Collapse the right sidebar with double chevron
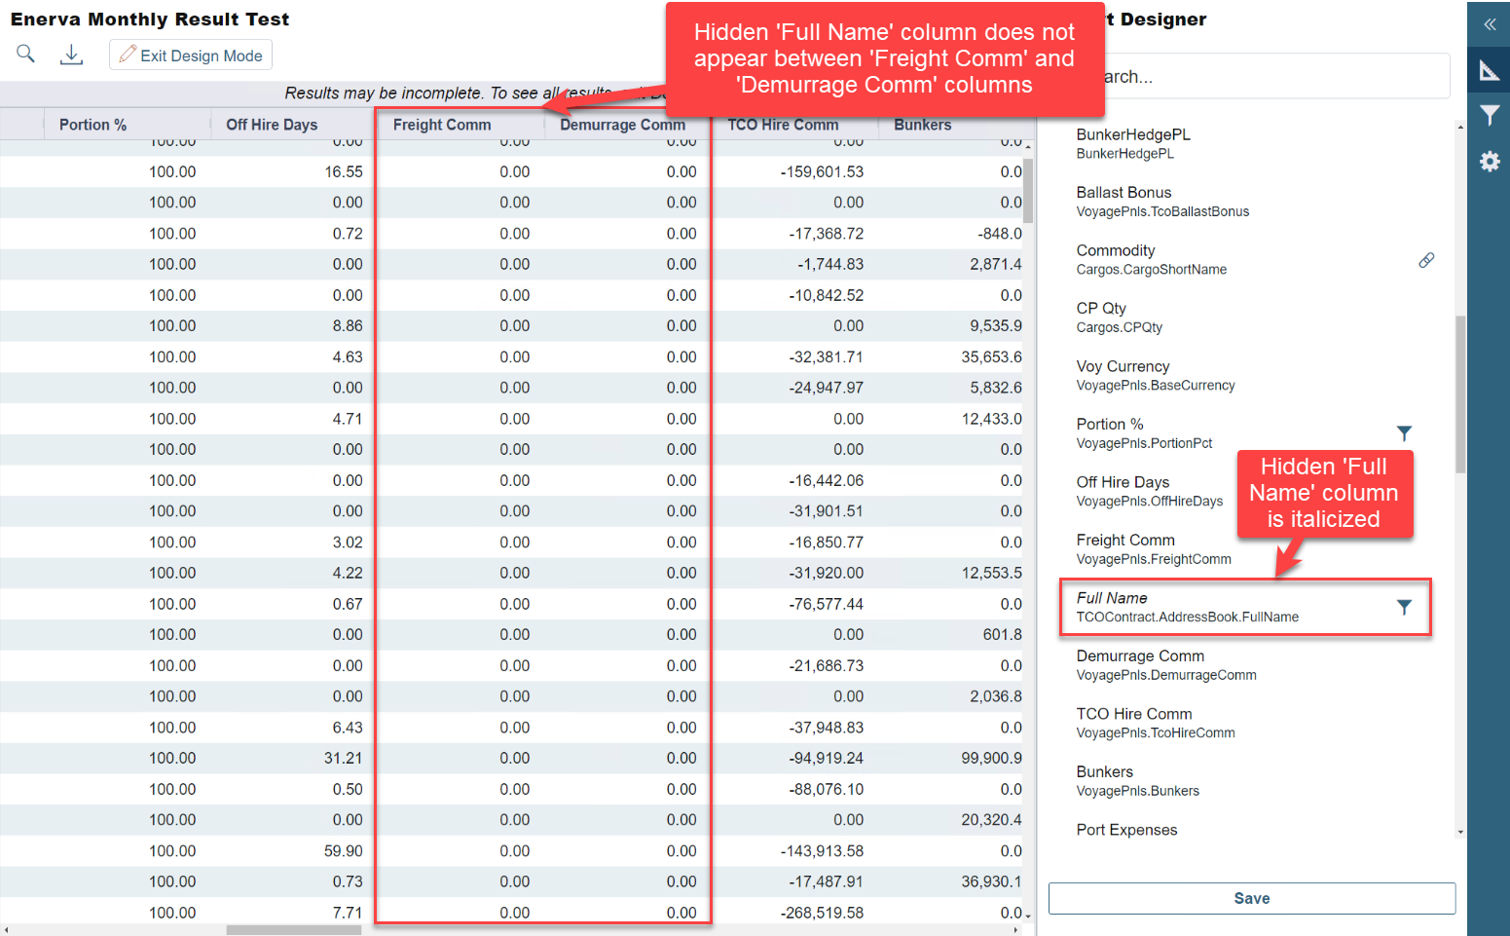 1489,24
